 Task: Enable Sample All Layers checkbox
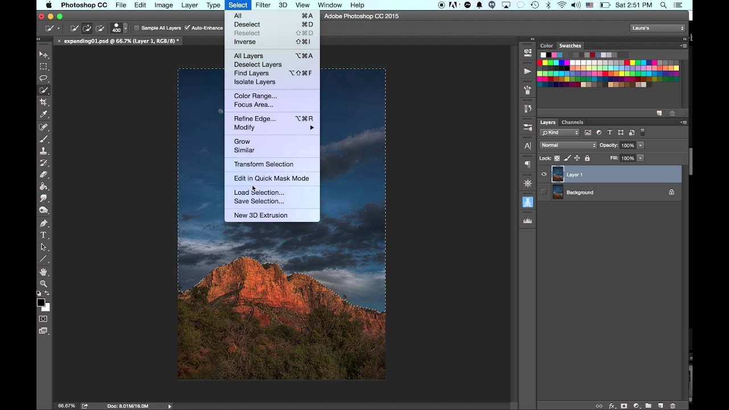coord(137,28)
